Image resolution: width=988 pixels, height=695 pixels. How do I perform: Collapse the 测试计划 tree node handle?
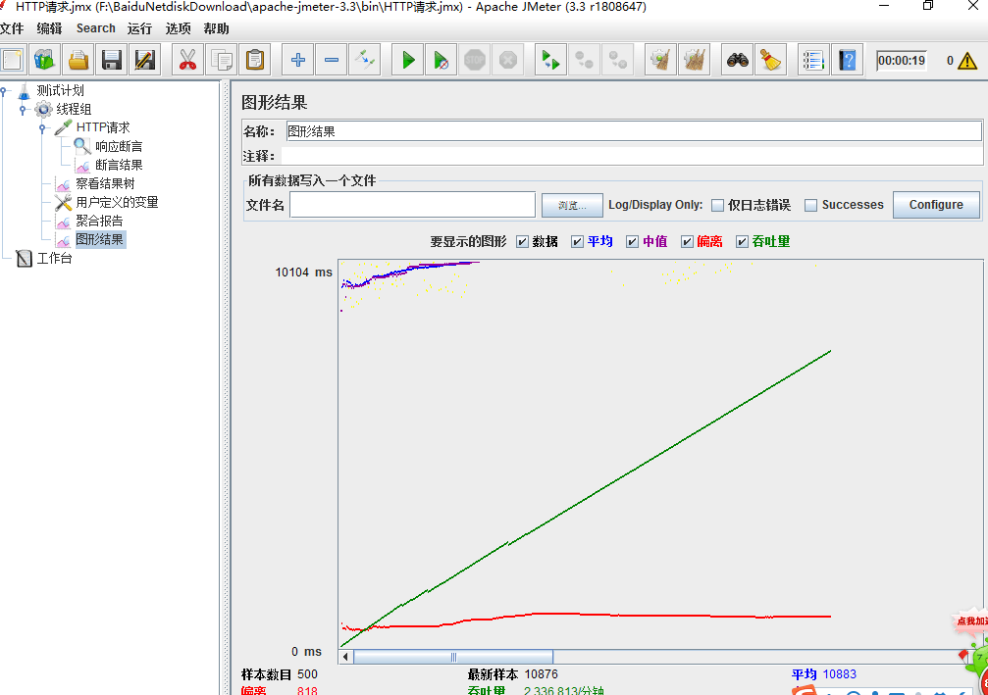click(3, 91)
